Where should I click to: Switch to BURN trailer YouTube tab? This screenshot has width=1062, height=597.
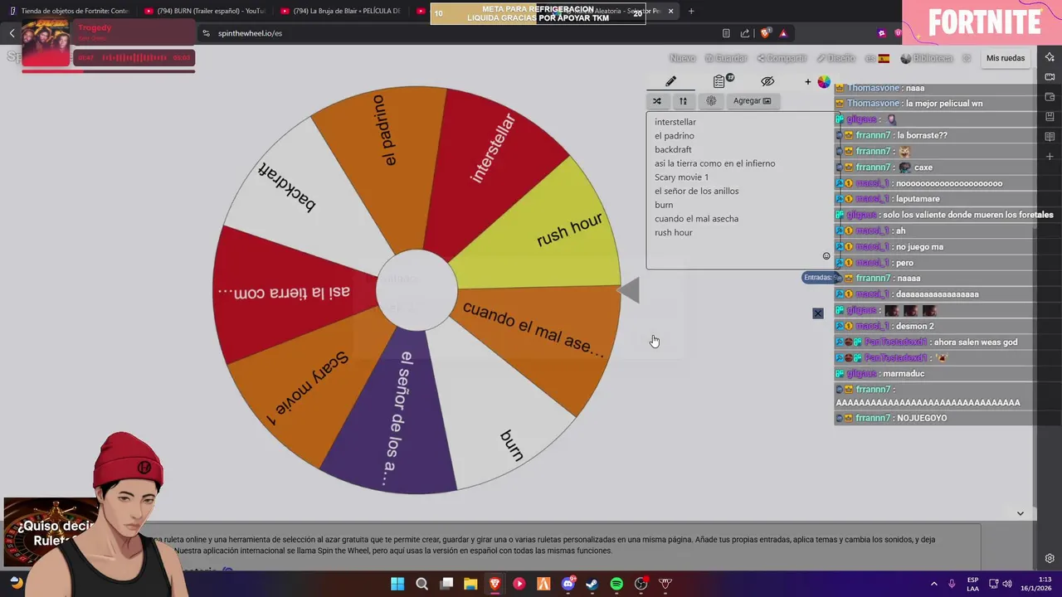pos(204,11)
